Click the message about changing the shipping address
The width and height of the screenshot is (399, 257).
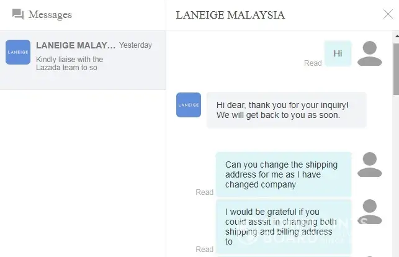[x=284, y=174]
